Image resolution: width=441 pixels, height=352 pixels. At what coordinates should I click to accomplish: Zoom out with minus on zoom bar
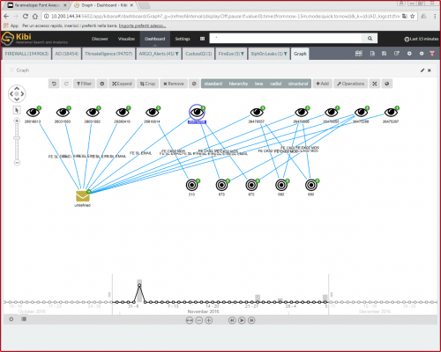point(17,162)
